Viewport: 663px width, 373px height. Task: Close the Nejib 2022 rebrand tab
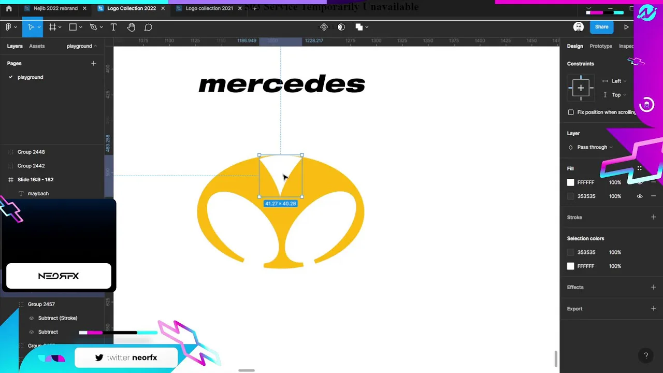(x=84, y=8)
